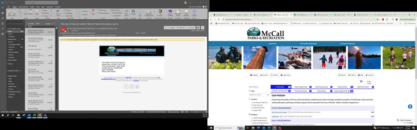Check Youth Programming category filter
Image resolution: width=417 pixels, height=130 pixels.
tap(252, 118)
